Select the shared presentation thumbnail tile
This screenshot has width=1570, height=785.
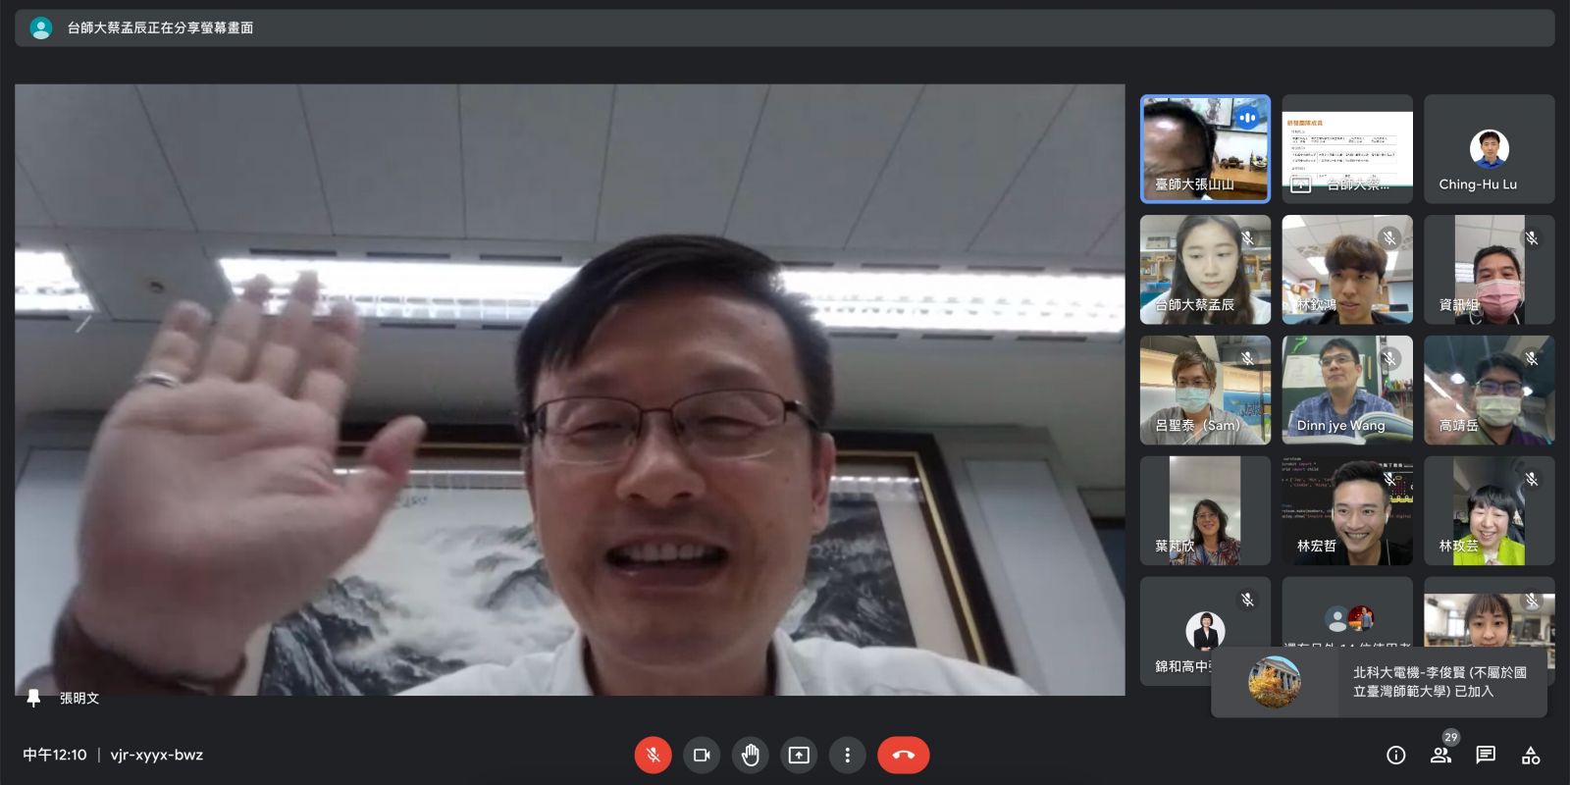pos(1347,149)
